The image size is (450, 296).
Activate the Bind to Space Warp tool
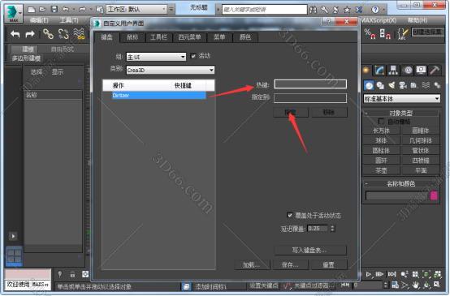click(x=79, y=34)
